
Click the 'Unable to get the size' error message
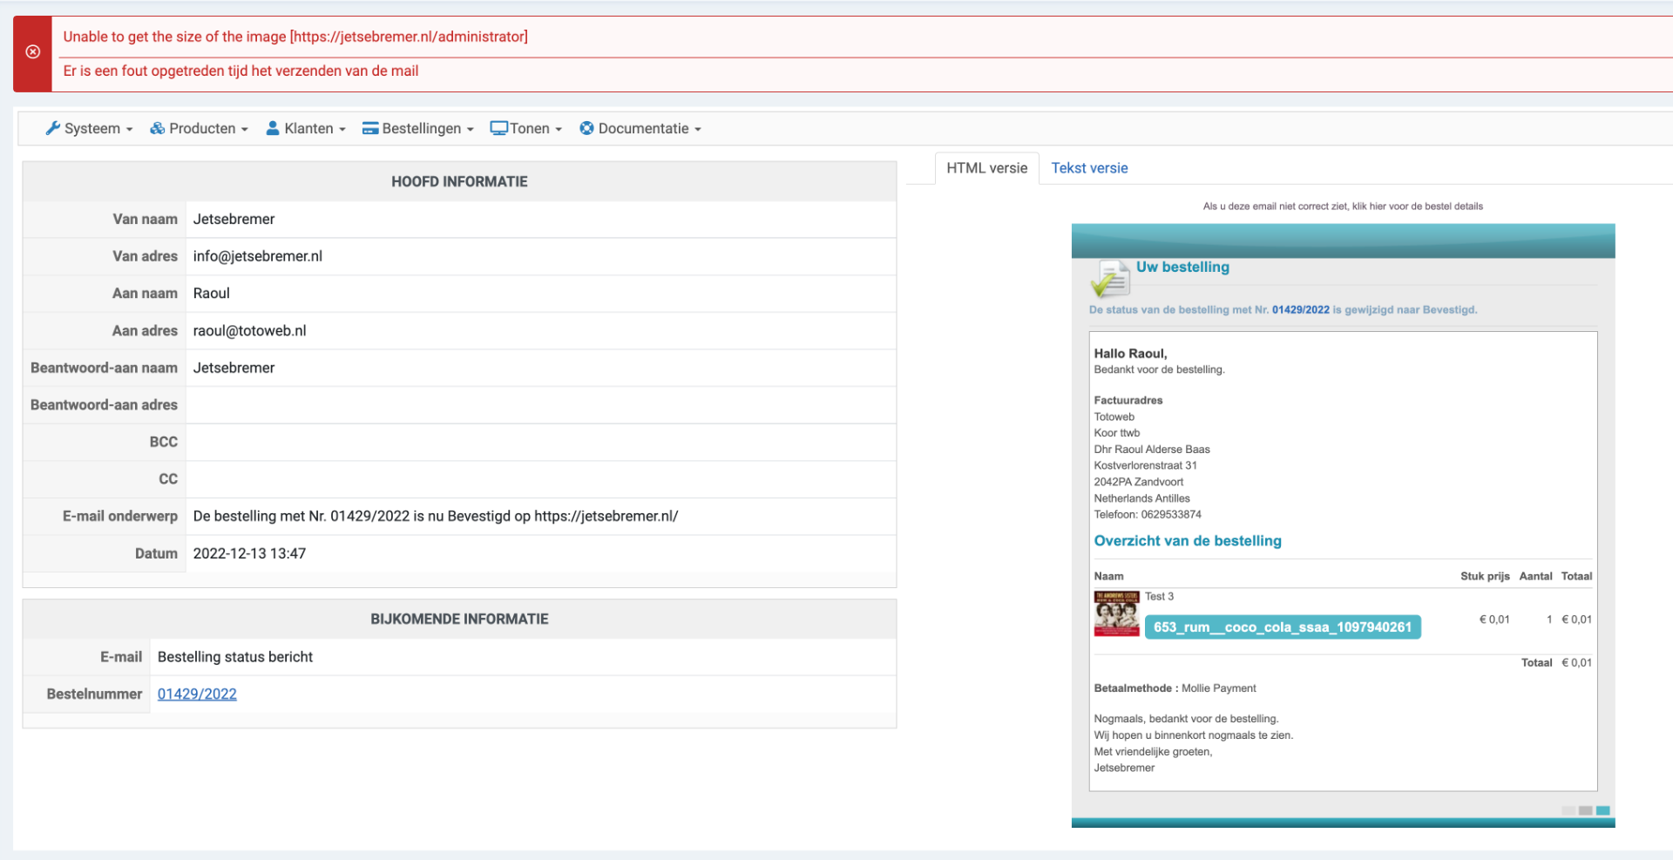pos(295,37)
